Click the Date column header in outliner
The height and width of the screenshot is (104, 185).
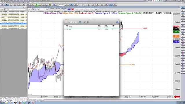pos(67,25)
